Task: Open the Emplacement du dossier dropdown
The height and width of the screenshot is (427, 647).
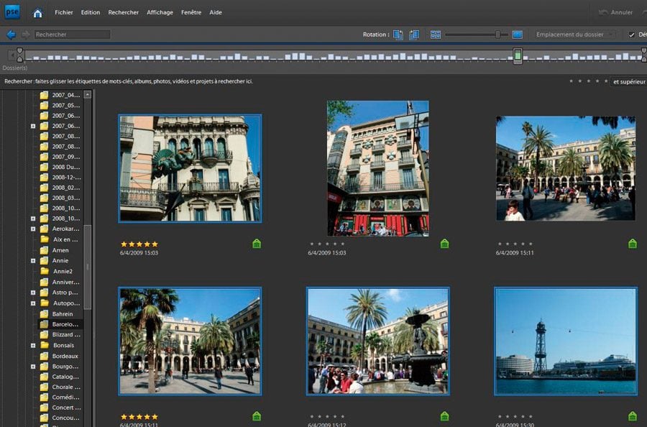Action: click(x=576, y=35)
